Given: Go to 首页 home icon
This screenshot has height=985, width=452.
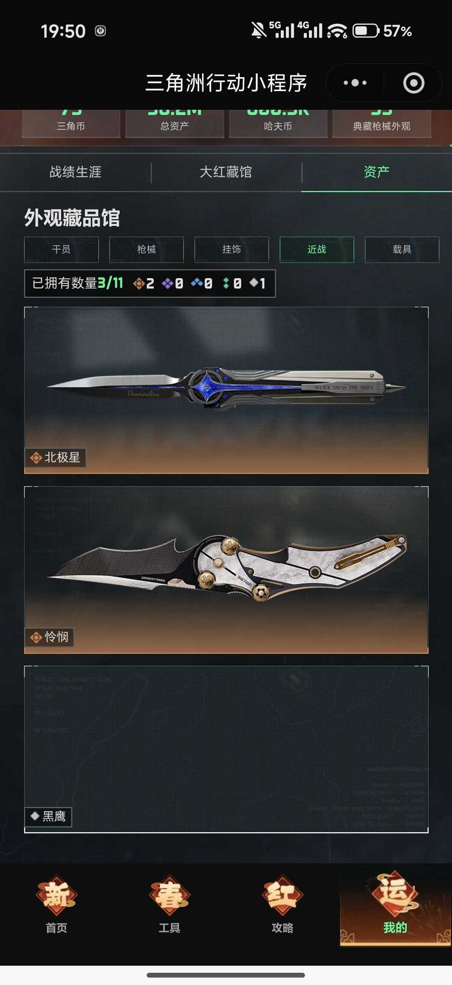Looking at the screenshot, I should (56, 903).
